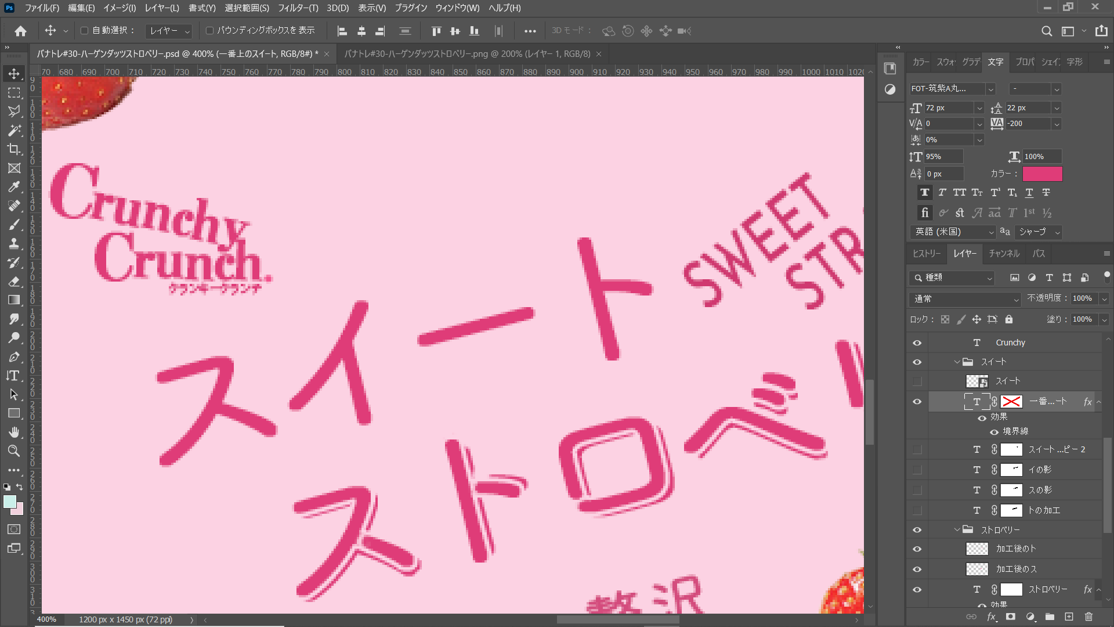Create new layer with plus icon
Viewport: 1114px width, 627px height.
pos(1069,617)
